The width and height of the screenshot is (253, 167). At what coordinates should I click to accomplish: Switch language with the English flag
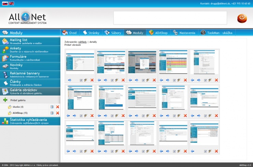point(11,3)
